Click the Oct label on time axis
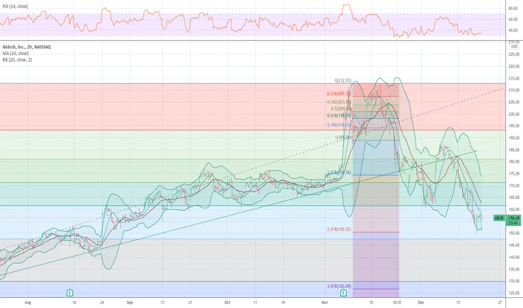Image resolution: width=523 pixels, height=308 pixels. 227,302
